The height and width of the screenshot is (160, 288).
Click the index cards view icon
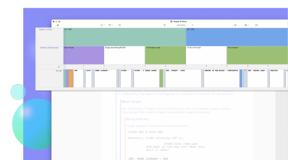coord(120,25)
